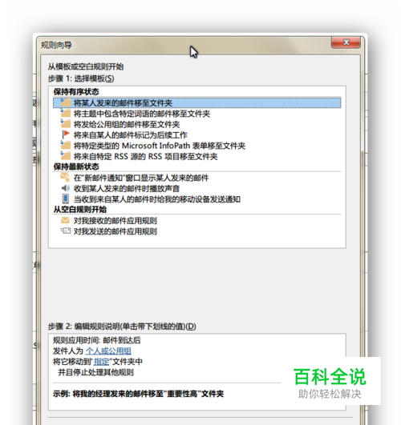Screen dimensions: 401x425
Task: Click the 步骤 1: 选择模板(S) label
Action: coord(81,78)
